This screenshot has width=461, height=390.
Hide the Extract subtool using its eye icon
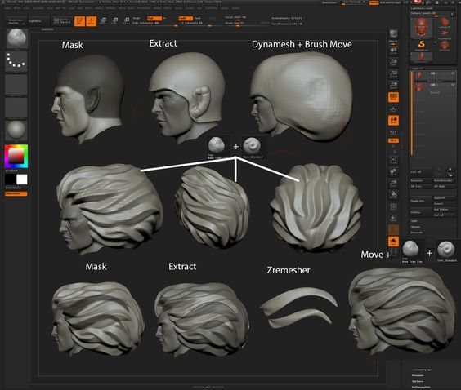tap(453, 85)
